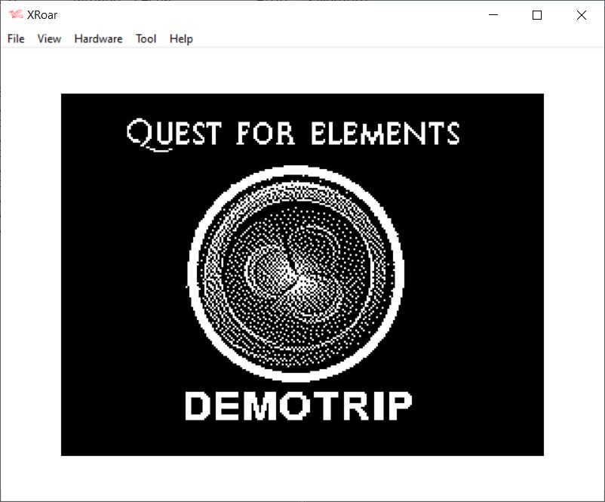Click the XRoar application icon in title bar

15,15
